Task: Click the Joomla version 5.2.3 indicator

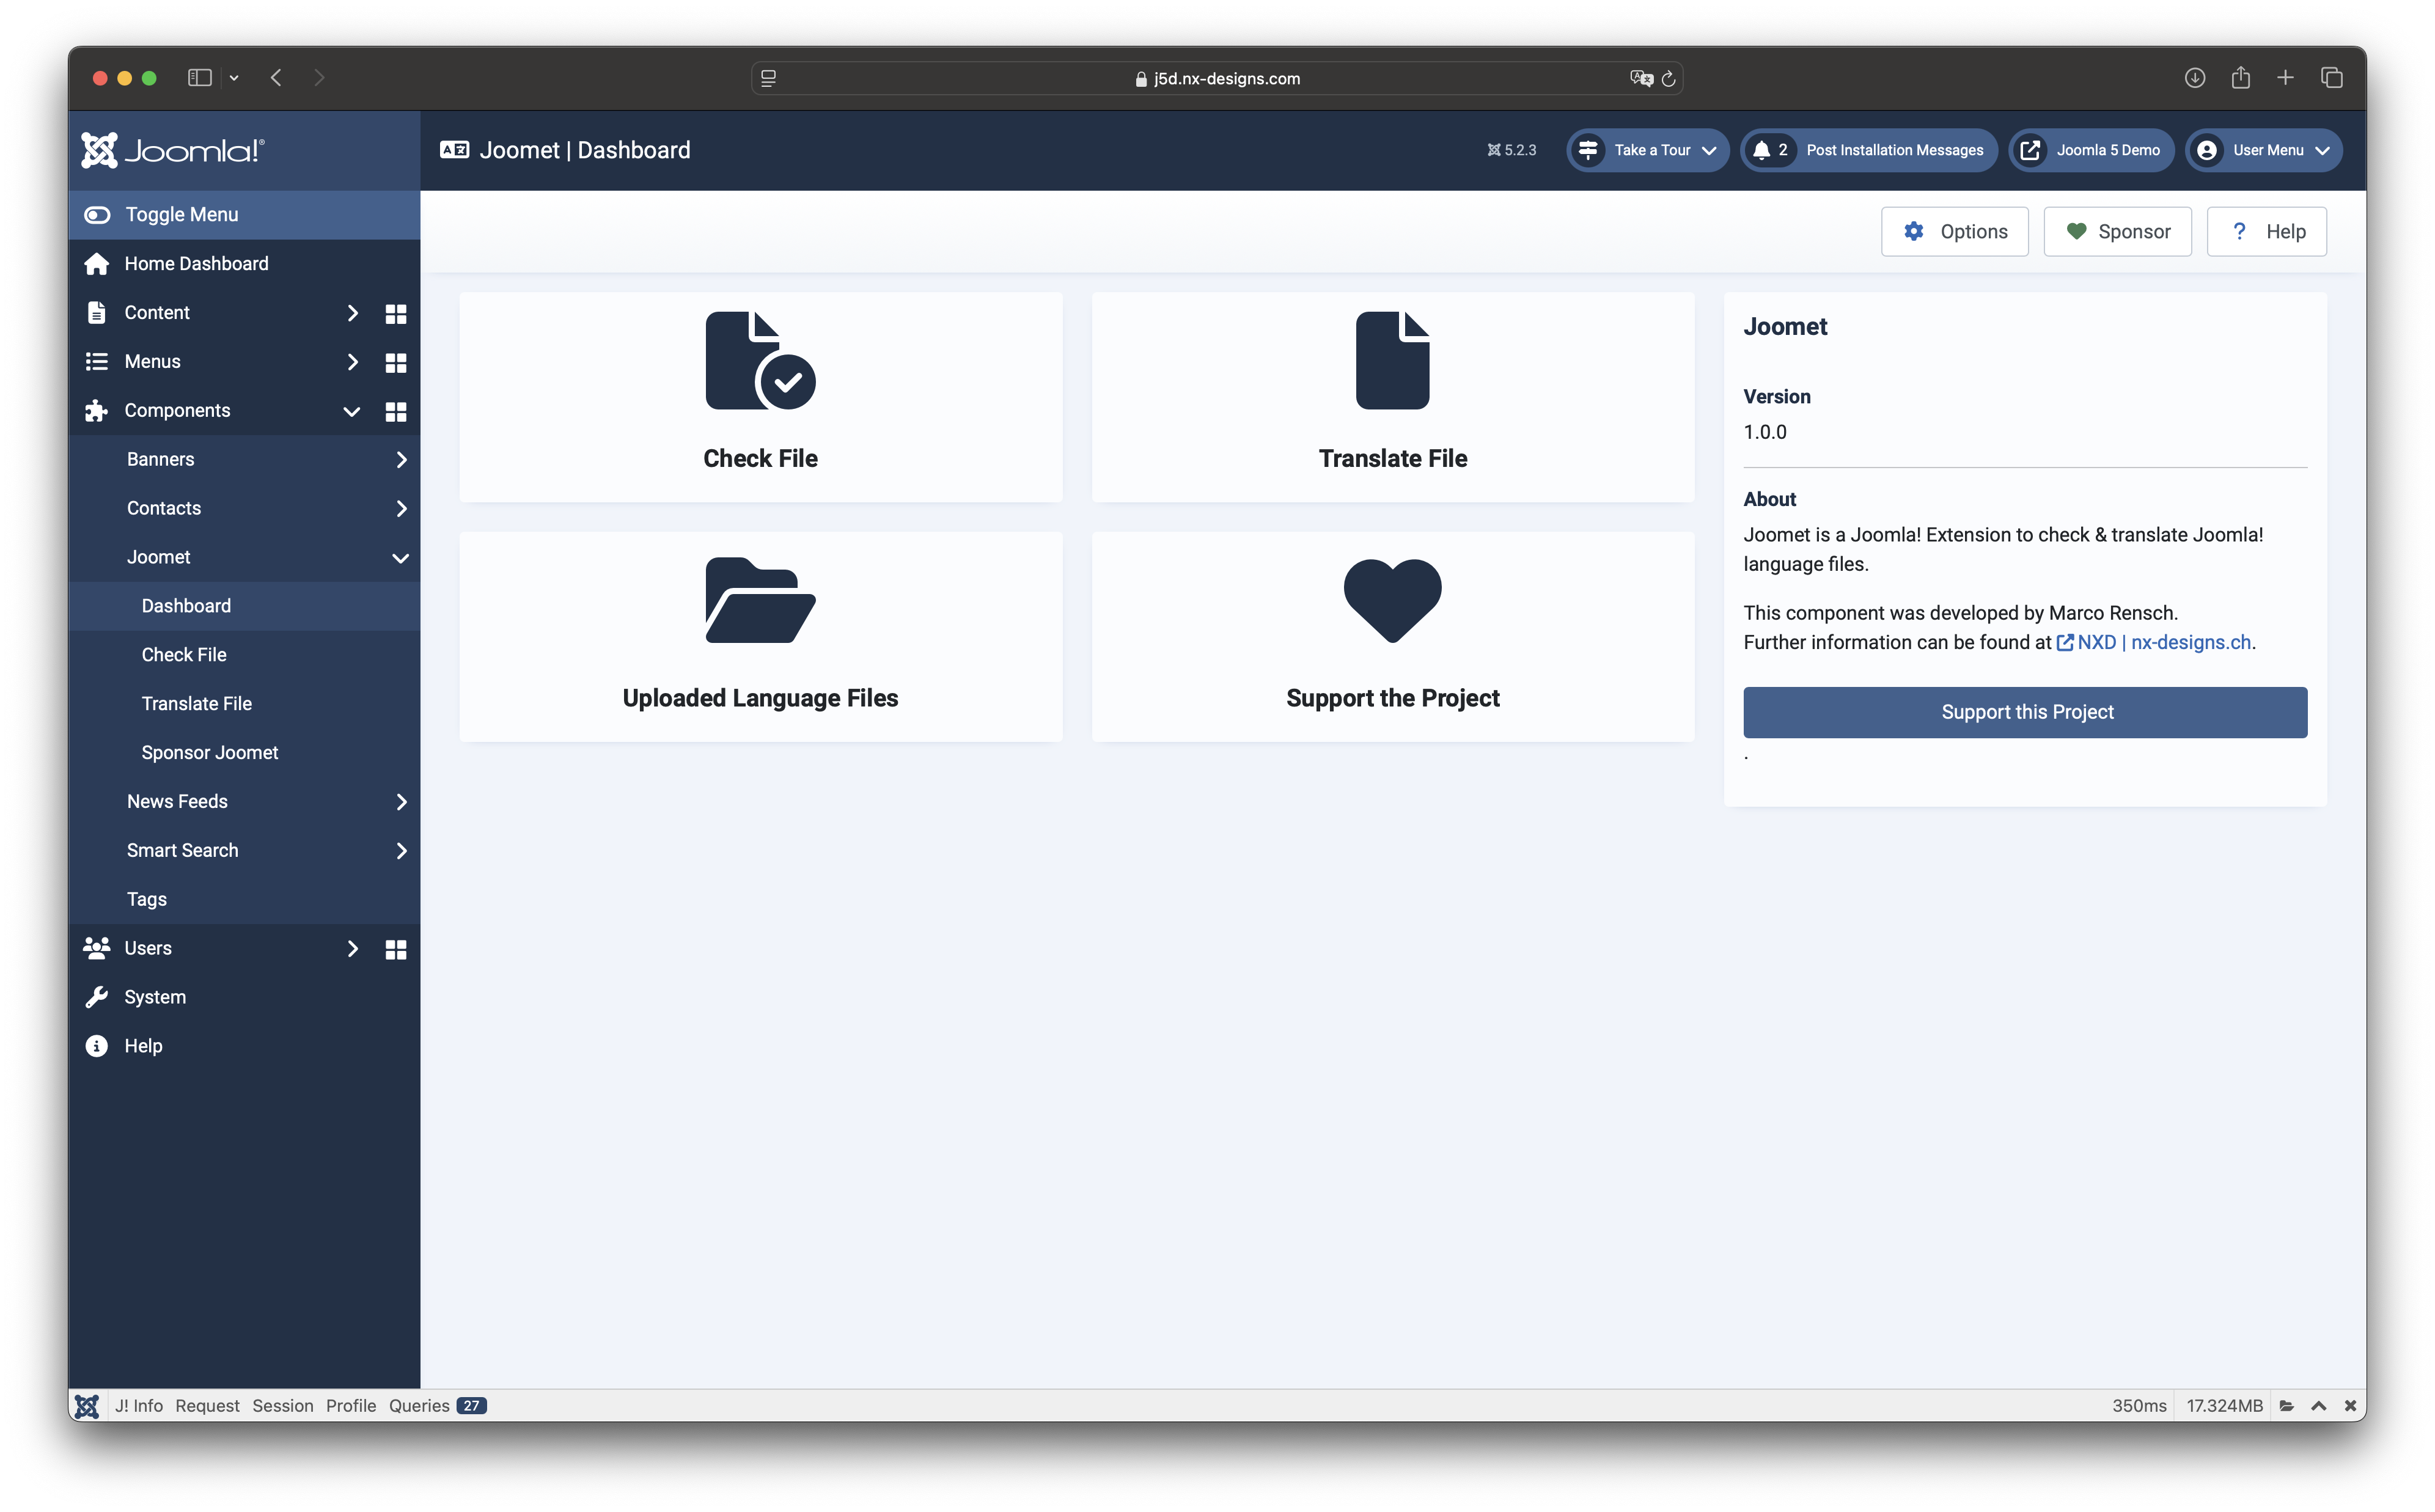Action: [x=1511, y=150]
